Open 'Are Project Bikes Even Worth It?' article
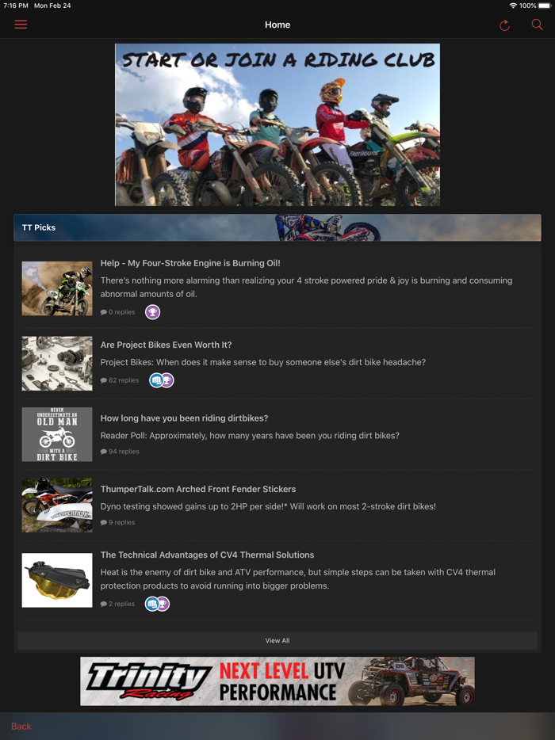The image size is (555, 740). click(166, 345)
